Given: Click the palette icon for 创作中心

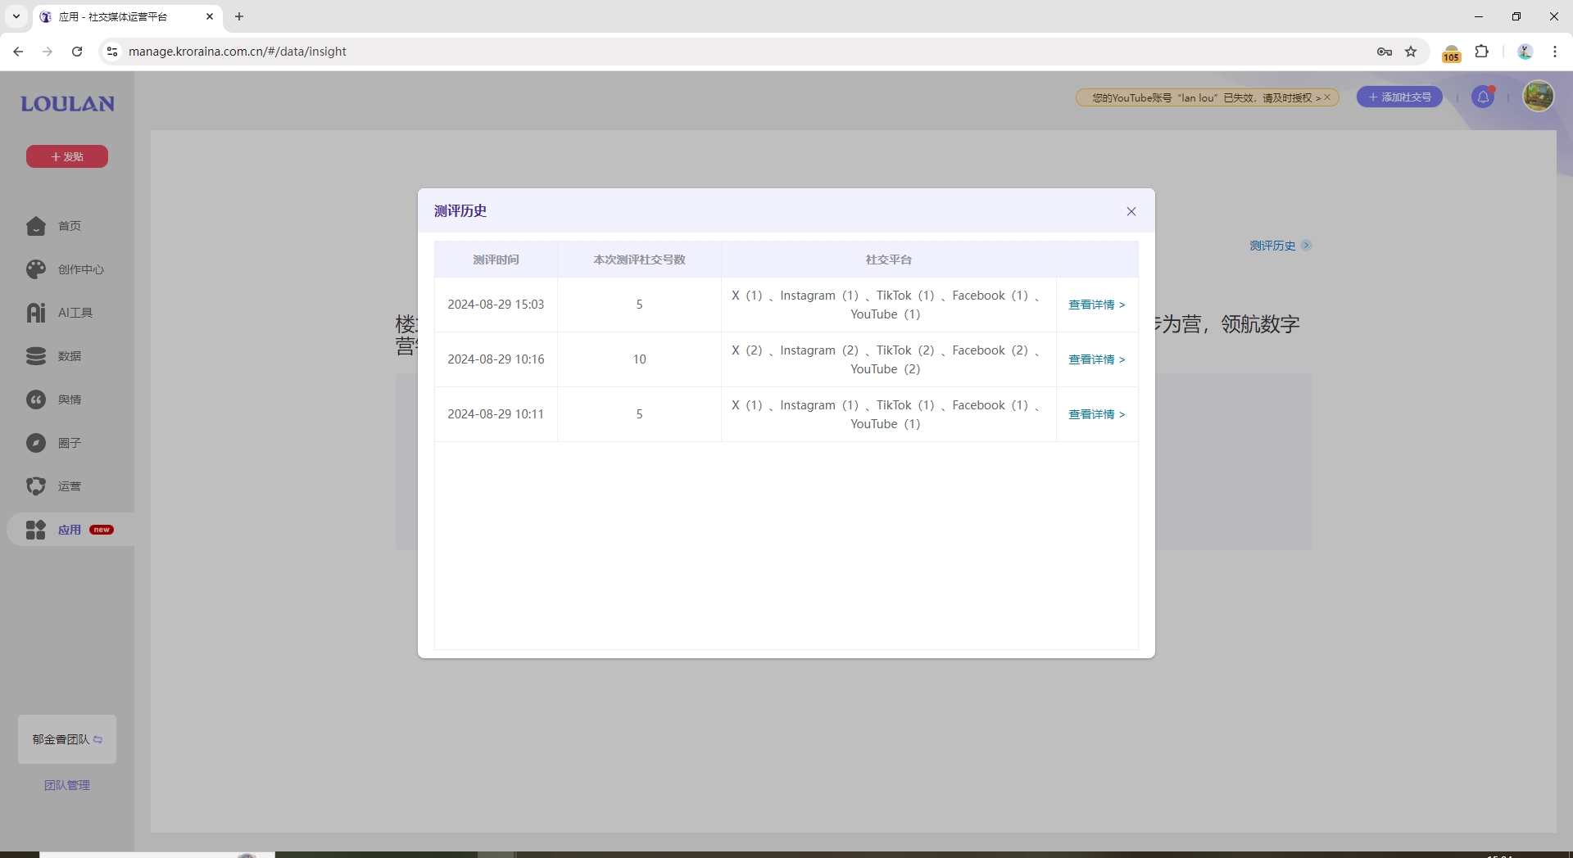Looking at the screenshot, I should tap(36, 269).
